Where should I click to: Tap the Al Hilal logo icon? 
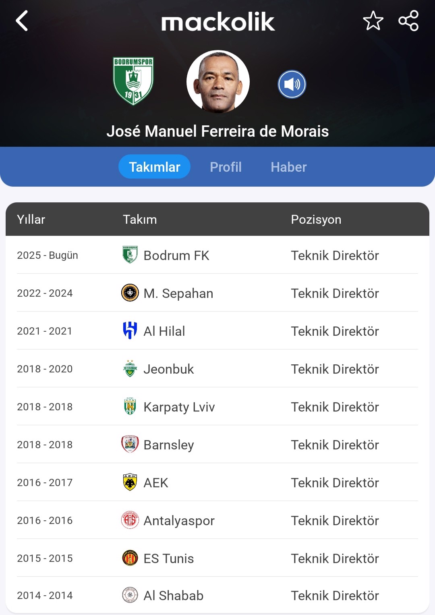point(130,330)
